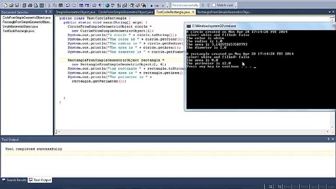Enable the Match case checkbox

tap(214, 5)
